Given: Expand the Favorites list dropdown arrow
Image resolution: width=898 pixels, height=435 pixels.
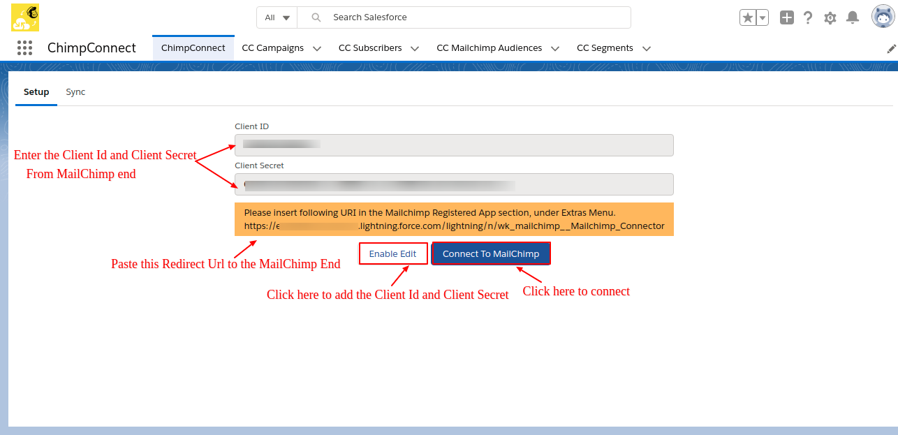Looking at the screenshot, I should tap(763, 18).
